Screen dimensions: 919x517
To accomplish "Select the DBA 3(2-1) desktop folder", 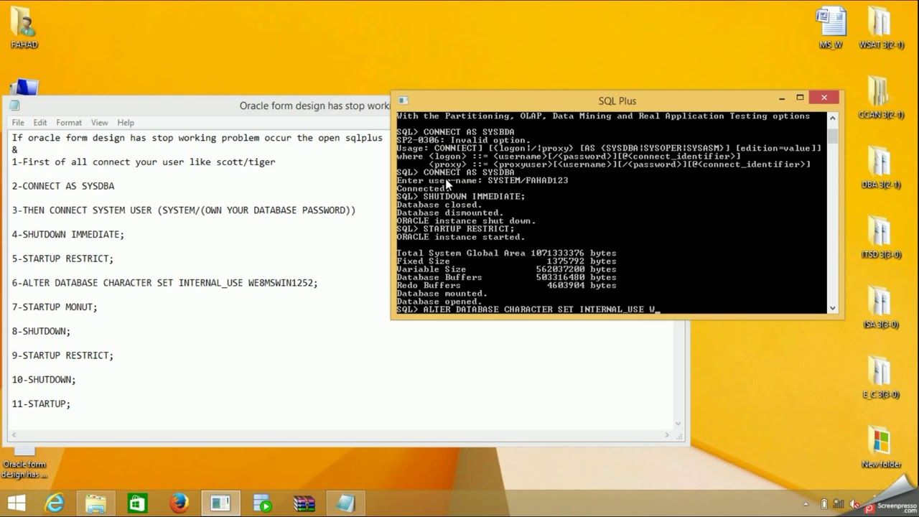I will (x=880, y=167).
